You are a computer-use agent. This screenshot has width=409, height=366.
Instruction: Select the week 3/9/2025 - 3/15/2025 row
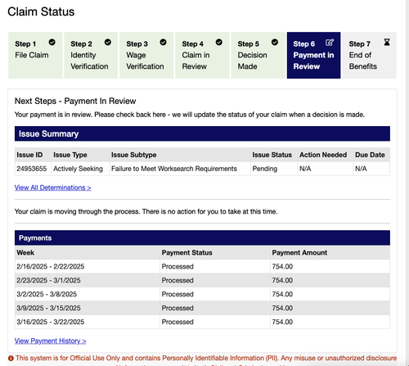click(x=202, y=308)
